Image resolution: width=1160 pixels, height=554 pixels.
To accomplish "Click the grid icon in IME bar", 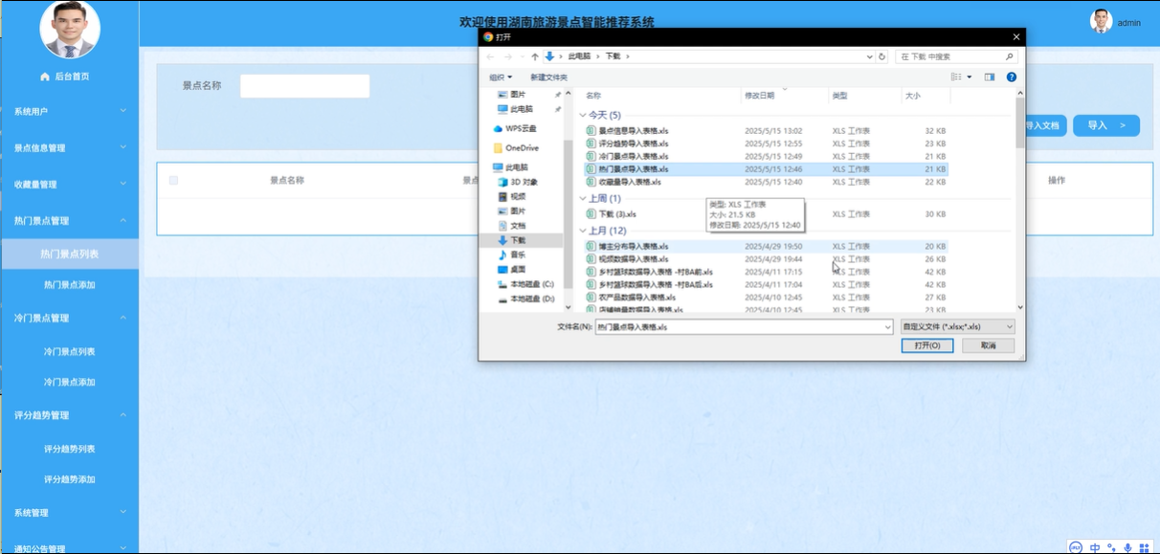I will [1144, 547].
